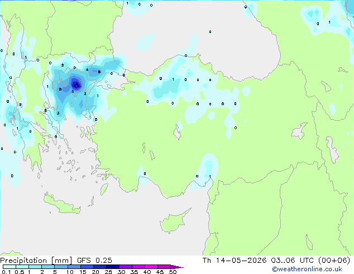Screen dimensions: 354x274
Task: Click the 20–25 mm legend color swatch
Action: tap(99, 267)
